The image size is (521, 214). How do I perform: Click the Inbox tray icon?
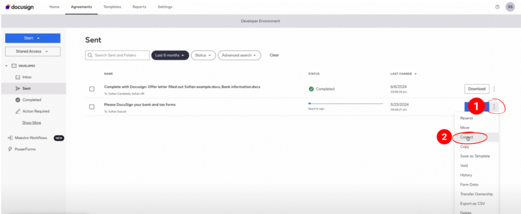(x=18, y=77)
